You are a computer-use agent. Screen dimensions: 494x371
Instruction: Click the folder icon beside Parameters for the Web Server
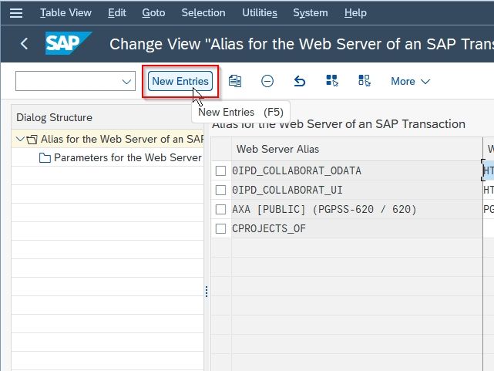click(45, 157)
